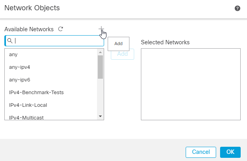Click inside the Selected Networks box

190,84
